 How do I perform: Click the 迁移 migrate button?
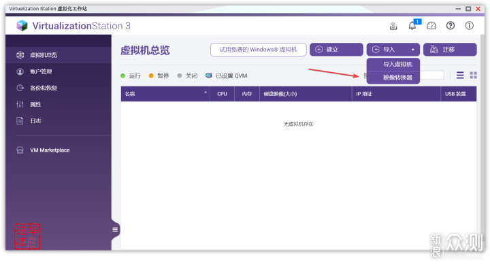coord(450,50)
